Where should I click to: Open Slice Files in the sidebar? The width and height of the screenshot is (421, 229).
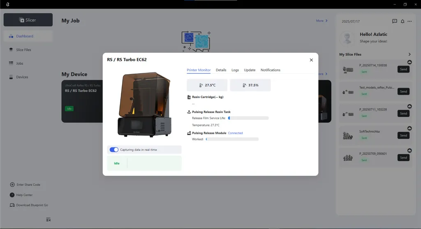23,50
